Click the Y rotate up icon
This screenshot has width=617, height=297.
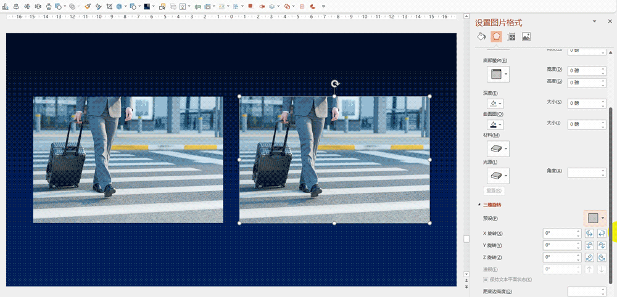[589, 245]
